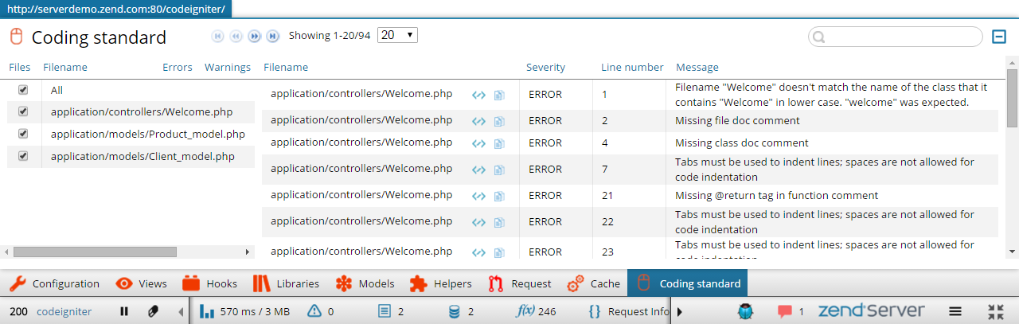Open the Cache tab

click(593, 283)
